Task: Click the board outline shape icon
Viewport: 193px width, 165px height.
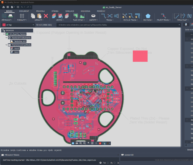Action: point(76,16)
